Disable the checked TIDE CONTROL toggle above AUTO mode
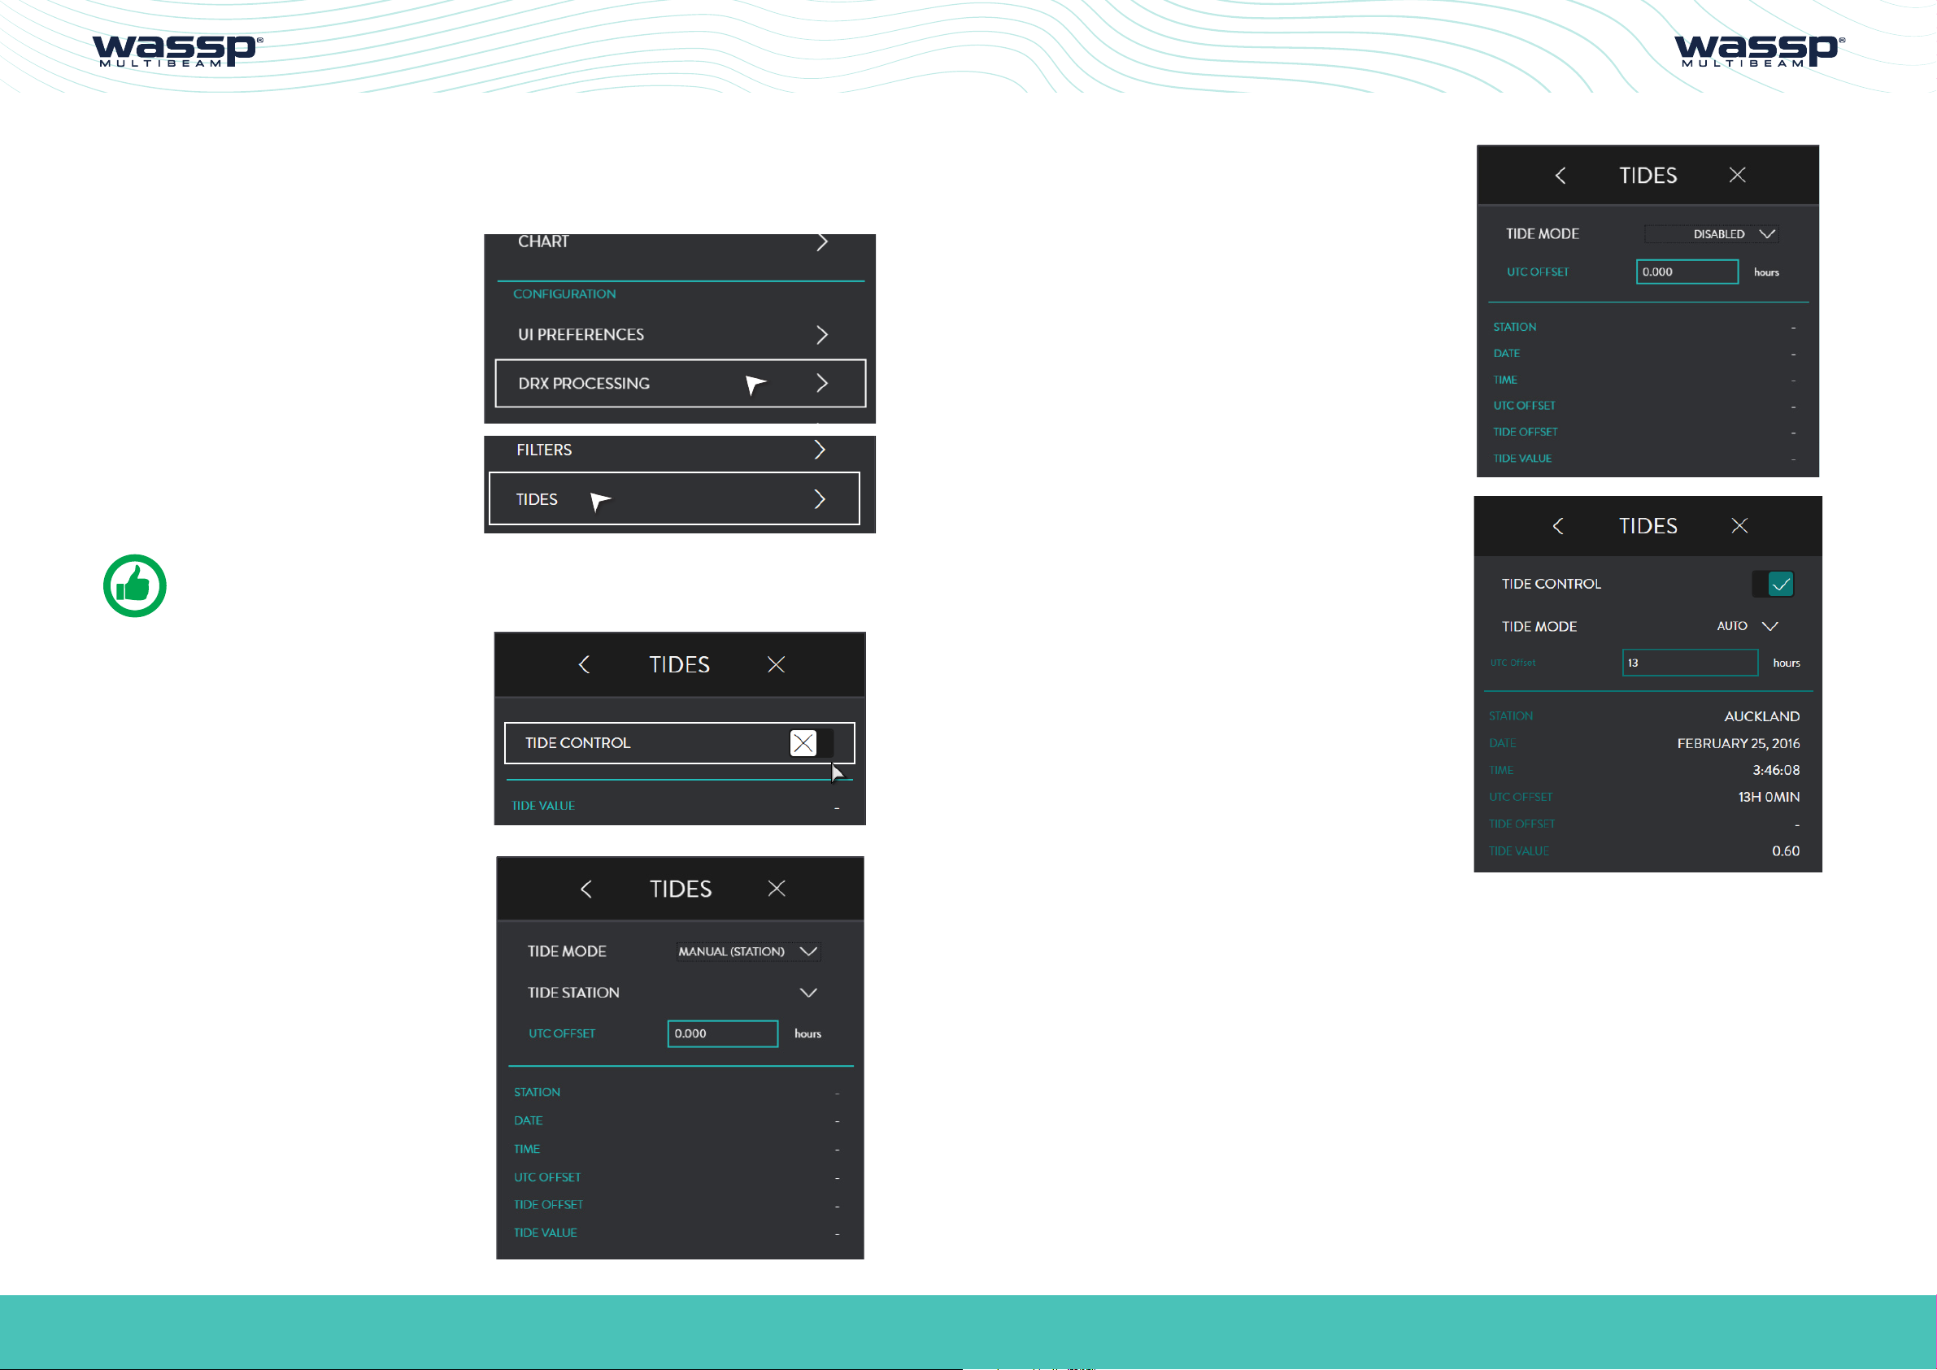Image resolution: width=1937 pixels, height=1370 pixels. (x=1773, y=584)
